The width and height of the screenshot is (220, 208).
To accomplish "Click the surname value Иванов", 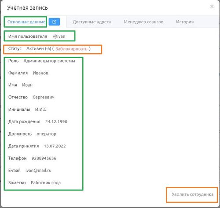I will click(40, 73).
